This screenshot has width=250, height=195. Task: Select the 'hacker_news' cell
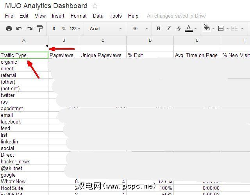pos(24,161)
